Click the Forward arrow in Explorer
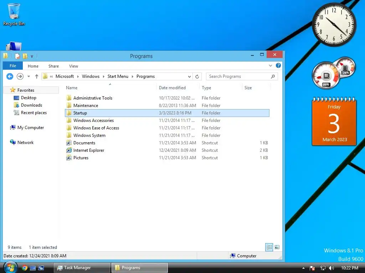 [x=20, y=76]
